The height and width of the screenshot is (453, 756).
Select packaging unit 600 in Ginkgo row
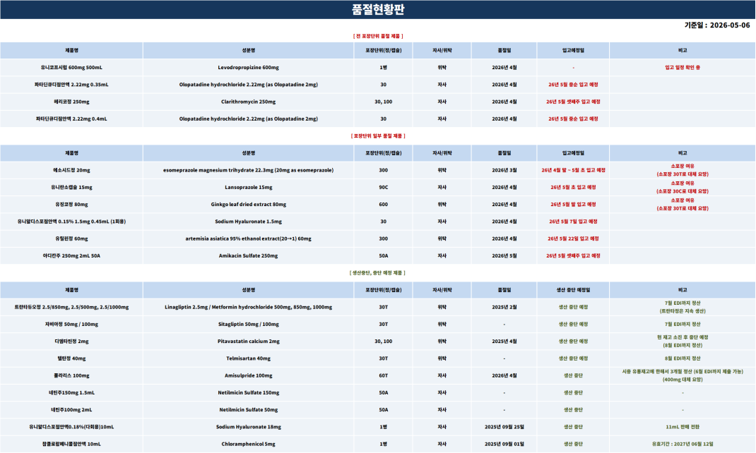point(384,205)
